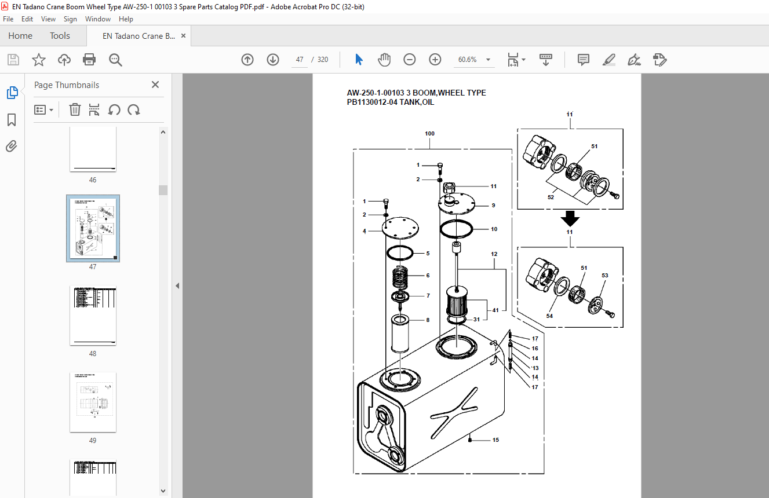Select the Highlight text pen tool
The height and width of the screenshot is (498, 769).
(608, 60)
